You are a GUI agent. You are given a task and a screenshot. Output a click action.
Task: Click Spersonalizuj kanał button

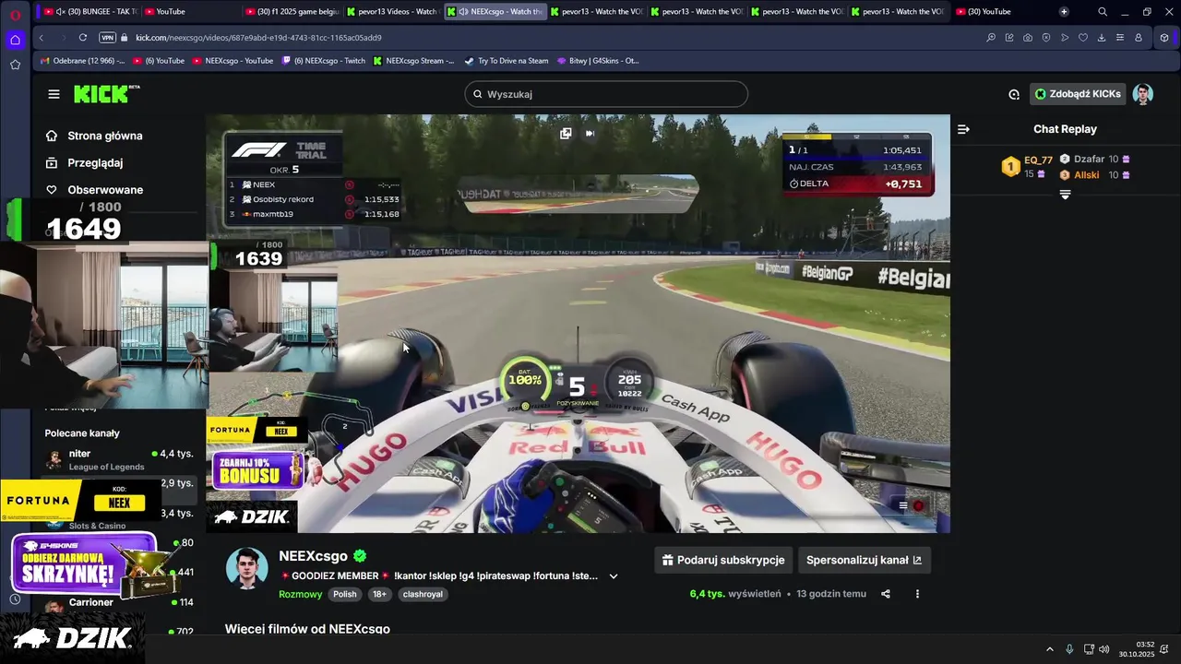click(864, 560)
